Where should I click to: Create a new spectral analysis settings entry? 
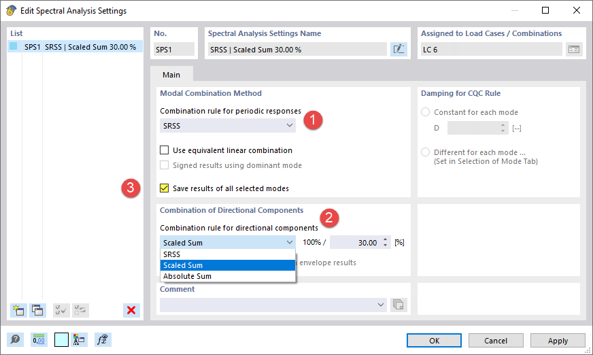click(x=18, y=310)
